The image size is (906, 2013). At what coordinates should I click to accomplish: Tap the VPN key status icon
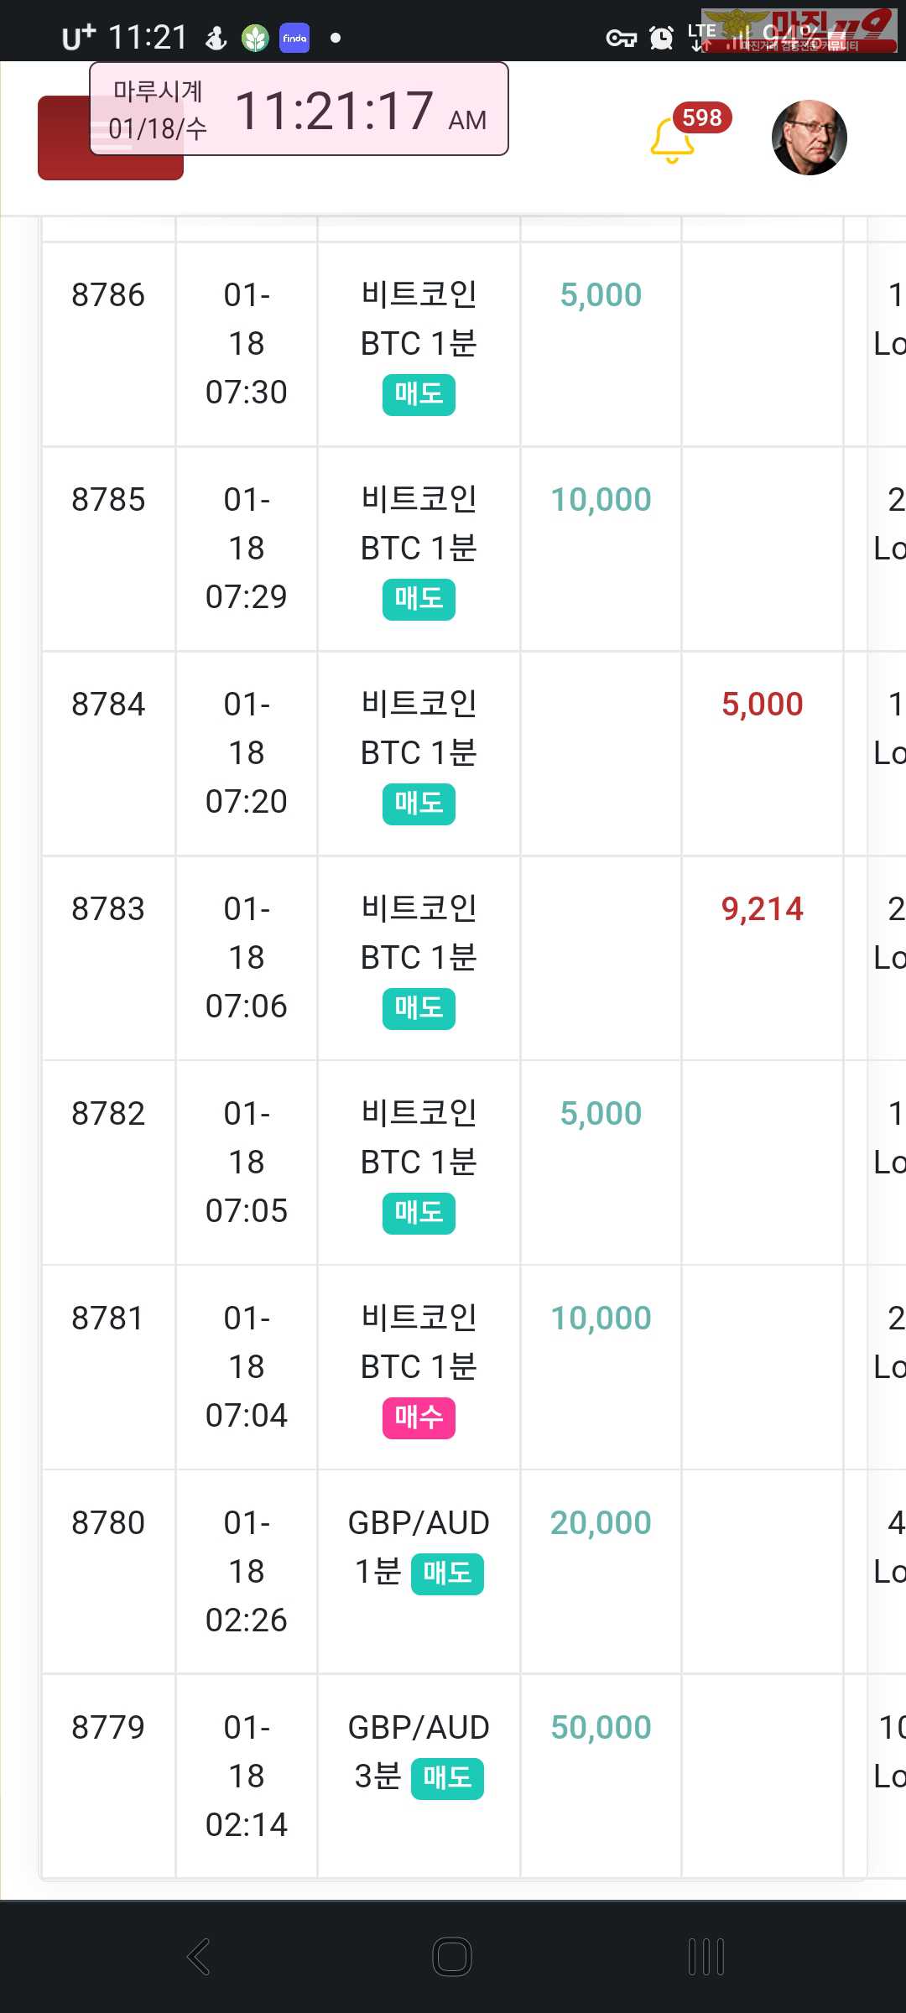tap(622, 38)
